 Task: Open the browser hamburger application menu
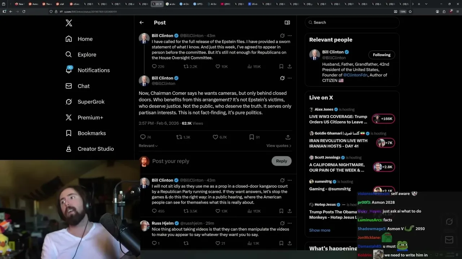point(458,12)
